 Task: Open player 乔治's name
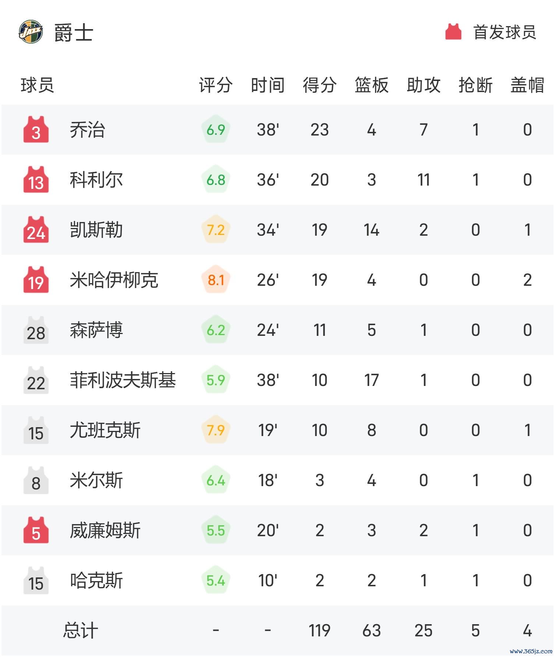pos(87,130)
